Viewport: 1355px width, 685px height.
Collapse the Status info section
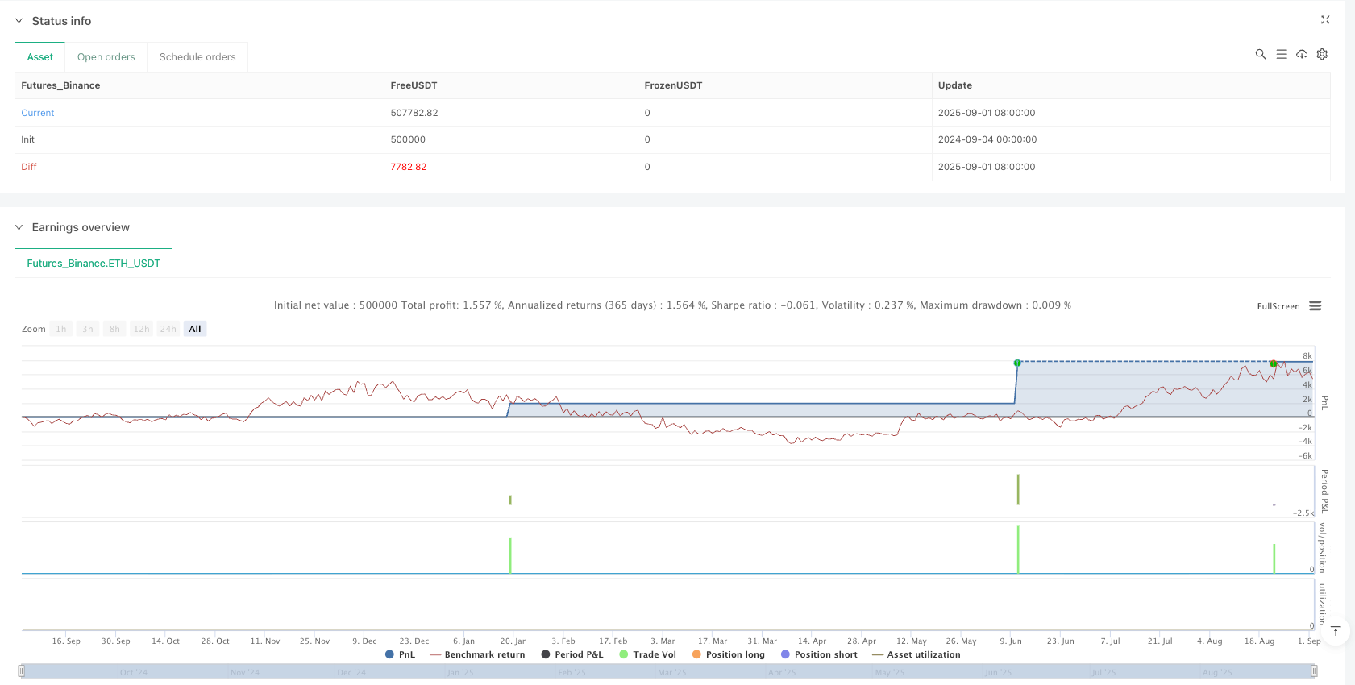point(19,21)
